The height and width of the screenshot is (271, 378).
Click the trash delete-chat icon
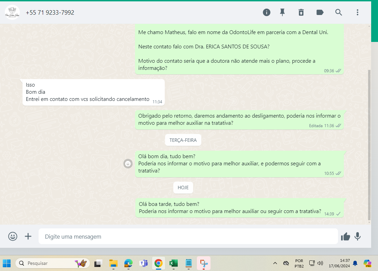301,12
